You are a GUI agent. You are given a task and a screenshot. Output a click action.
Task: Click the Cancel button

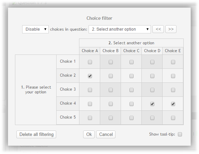(106, 134)
